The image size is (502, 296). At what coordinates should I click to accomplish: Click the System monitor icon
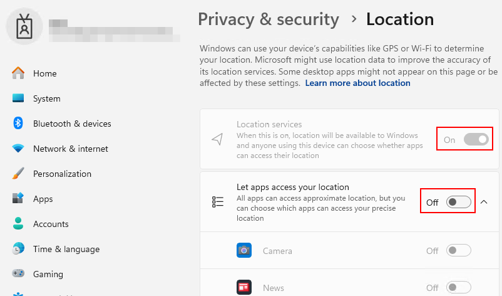[18, 98]
